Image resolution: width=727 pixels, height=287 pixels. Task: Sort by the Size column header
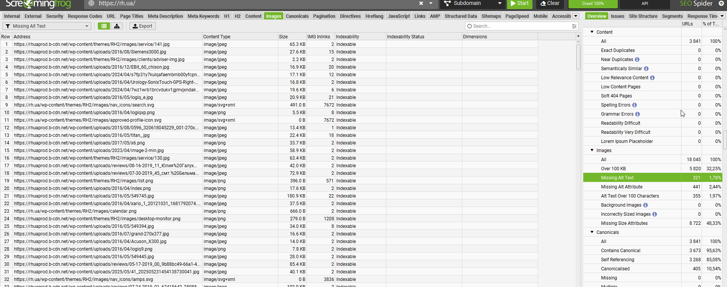click(x=292, y=37)
